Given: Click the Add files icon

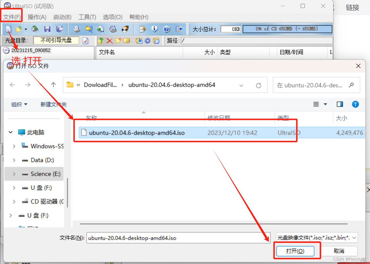Looking at the screenshot, I should click(139, 41).
